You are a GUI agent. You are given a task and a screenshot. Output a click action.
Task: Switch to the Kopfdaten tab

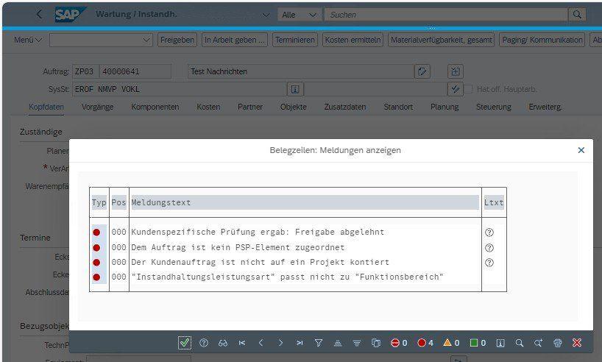point(46,107)
